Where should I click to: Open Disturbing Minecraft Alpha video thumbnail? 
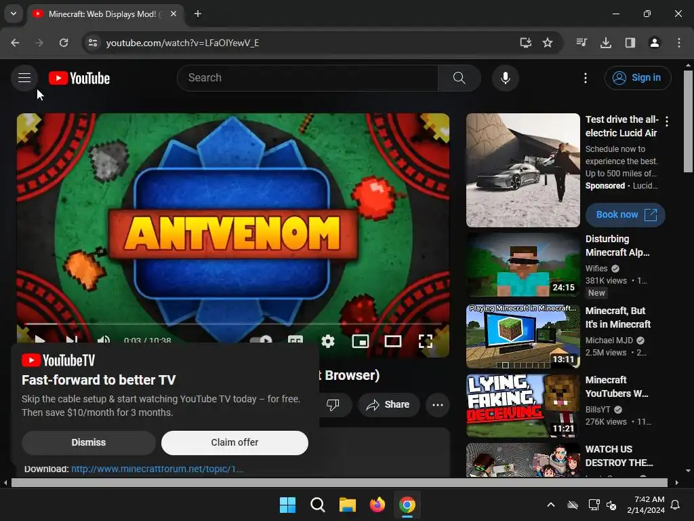523,265
